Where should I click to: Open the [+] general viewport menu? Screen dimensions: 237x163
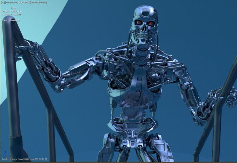click(3, 3)
